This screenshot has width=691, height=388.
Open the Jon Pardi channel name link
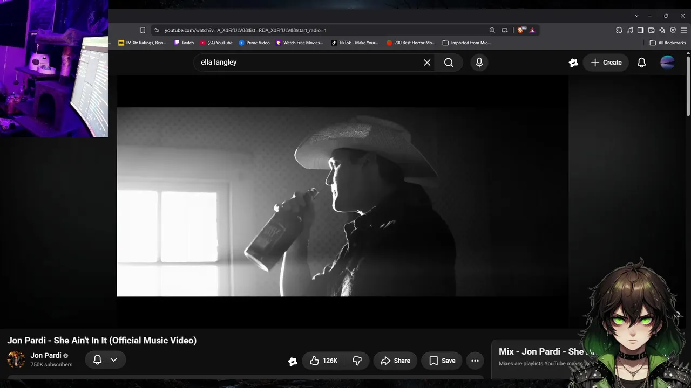[46, 355]
